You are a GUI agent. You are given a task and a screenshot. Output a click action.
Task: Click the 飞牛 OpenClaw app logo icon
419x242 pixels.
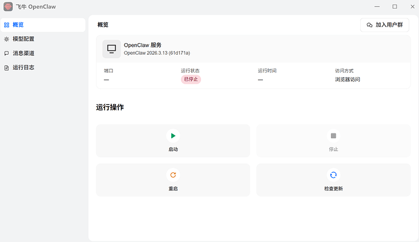point(8,7)
